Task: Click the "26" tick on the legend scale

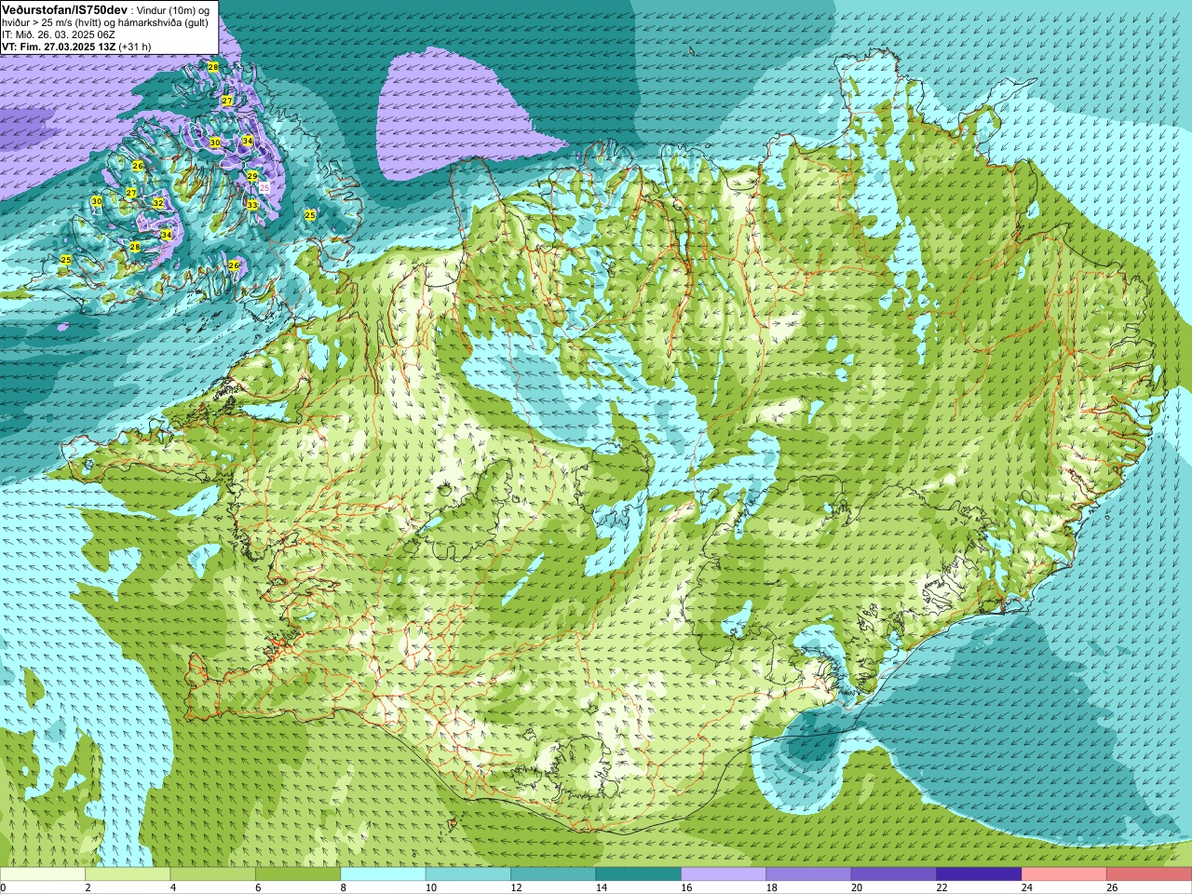Action: click(1113, 887)
